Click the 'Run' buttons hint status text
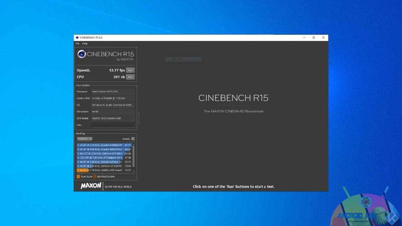Image resolution: width=402 pixels, height=226 pixels. tap(234, 187)
